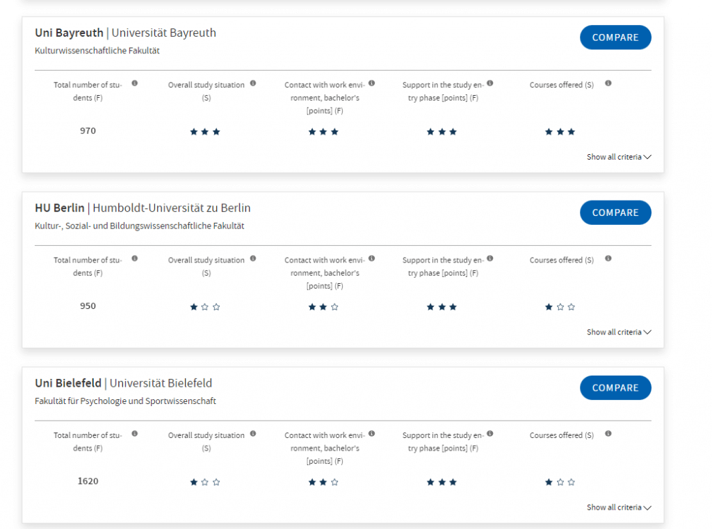Click Fakultät für Psychologie und Sportwissenschaft text
712x529 pixels.
[x=125, y=401]
